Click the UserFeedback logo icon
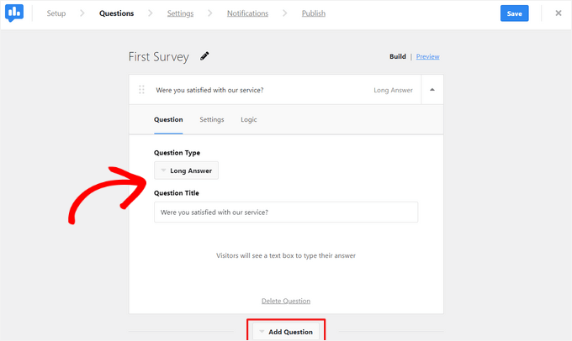 click(x=15, y=13)
